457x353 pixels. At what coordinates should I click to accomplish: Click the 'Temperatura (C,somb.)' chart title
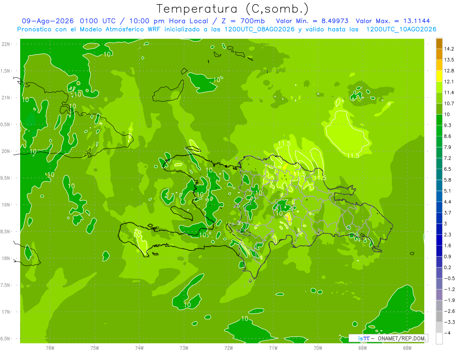coord(232,8)
